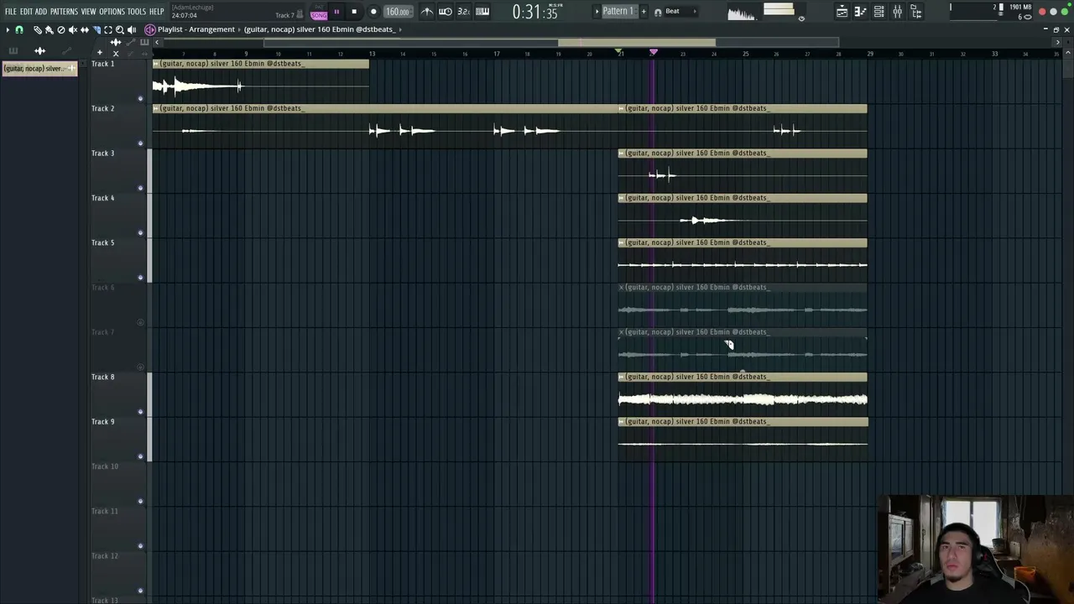Open clip menu on Track 1 audio clip
The height and width of the screenshot is (604, 1074).
click(156, 64)
